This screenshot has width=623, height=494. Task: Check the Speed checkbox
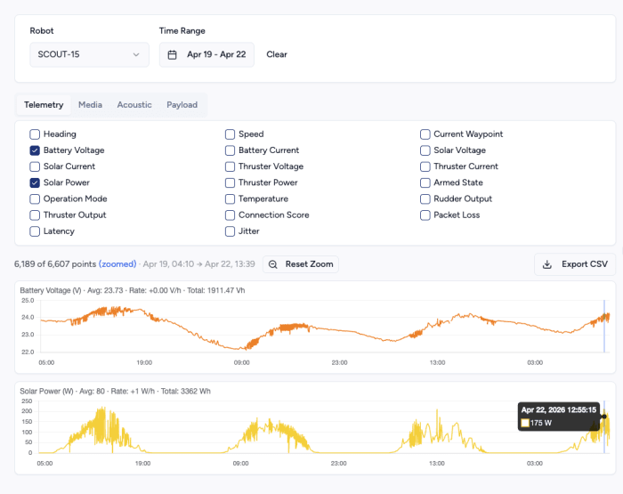click(x=230, y=134)
